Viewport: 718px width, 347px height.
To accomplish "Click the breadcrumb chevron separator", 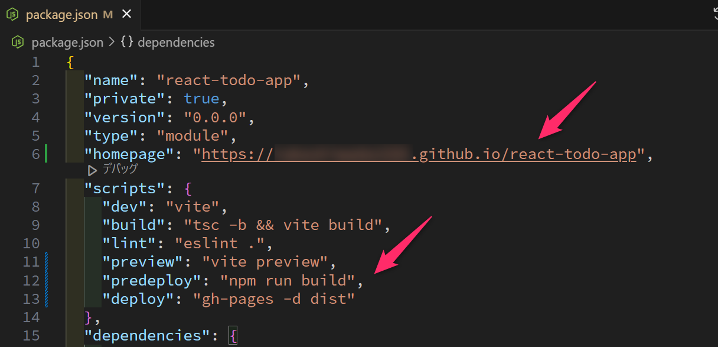I will click(x=112, y=43).
